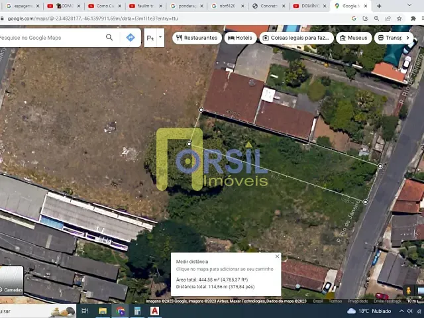424x318 pixels.
Task: Expand the tab search chevron
Action: [x=409, y=5]
